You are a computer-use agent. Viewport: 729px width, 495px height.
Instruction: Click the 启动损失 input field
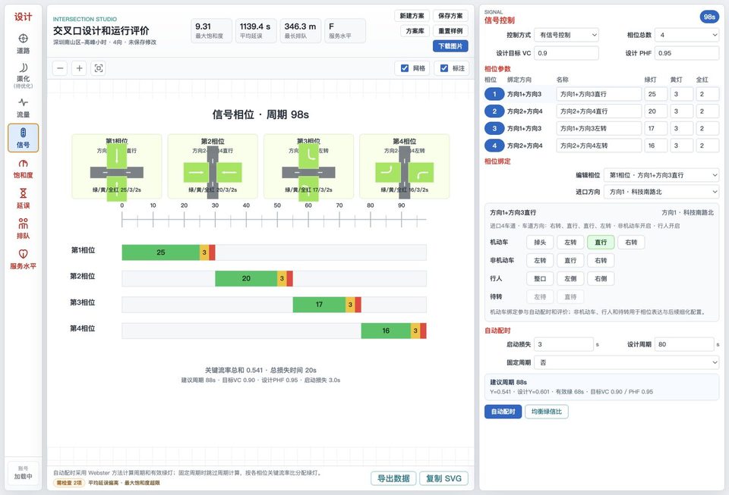tap(563, 344)
